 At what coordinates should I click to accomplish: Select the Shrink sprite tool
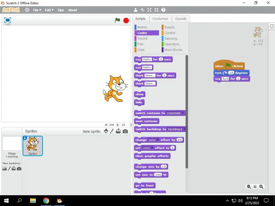pos(157,10)
